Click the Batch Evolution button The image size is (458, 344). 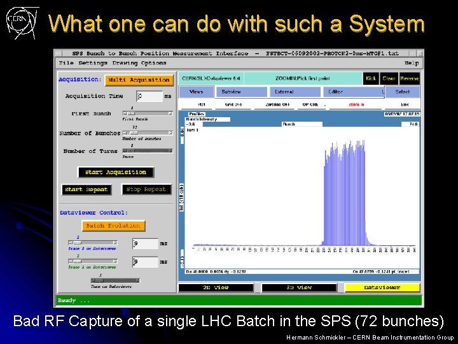click(x=113, y=226)
